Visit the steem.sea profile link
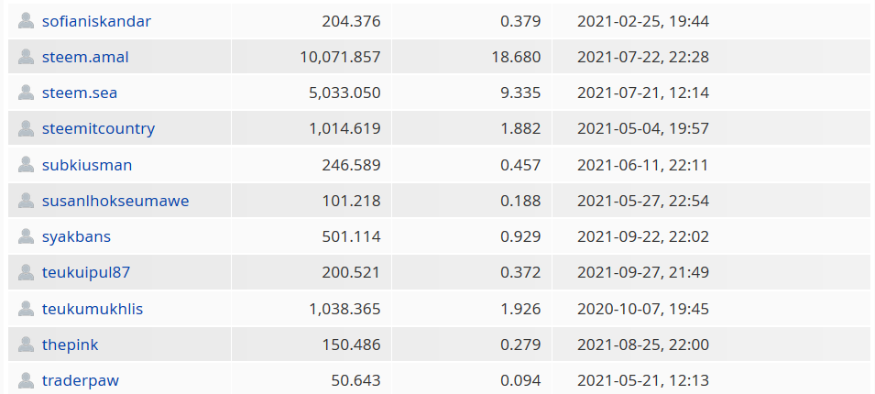 80,93
